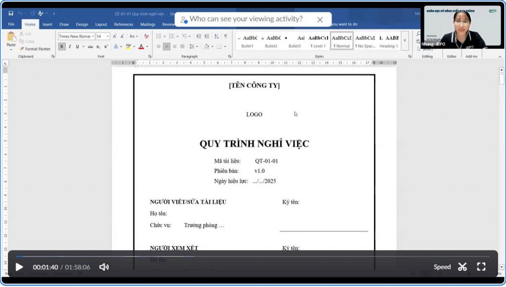
Task: Open the font size 14 dropdown
Action: (x=103, y=36)
